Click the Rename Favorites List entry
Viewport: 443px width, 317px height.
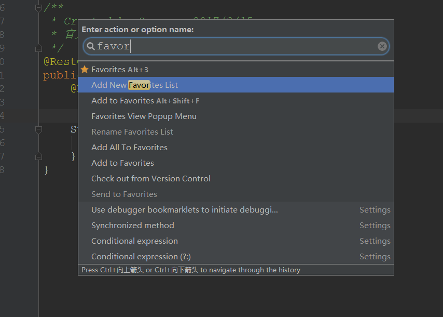tap(132, 131)
